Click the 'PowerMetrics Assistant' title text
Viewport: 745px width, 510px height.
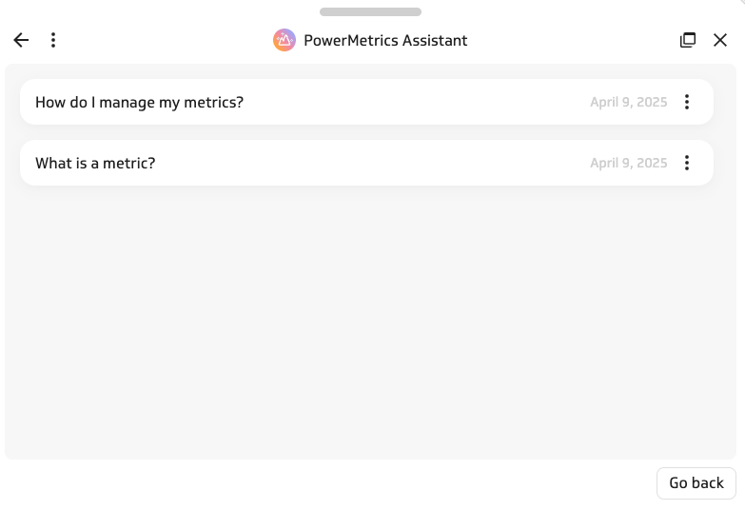(385, 40)
